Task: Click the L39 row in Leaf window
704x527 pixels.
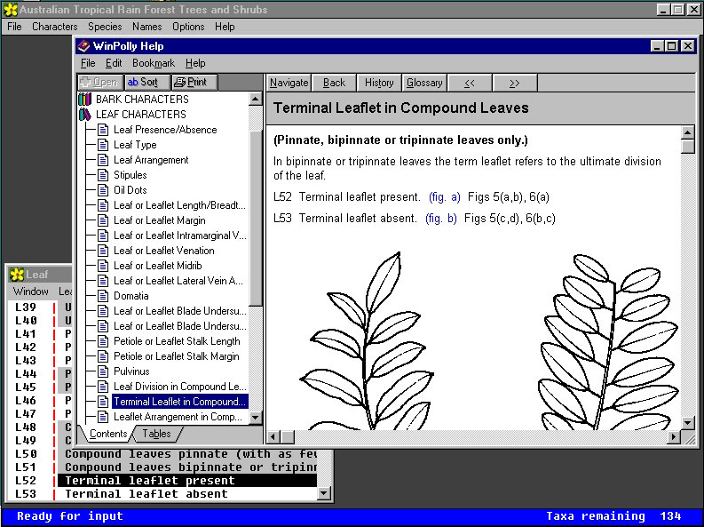Action: (42, 307)
